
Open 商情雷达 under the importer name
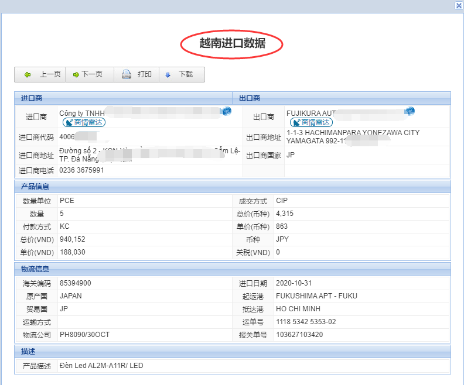84,122
